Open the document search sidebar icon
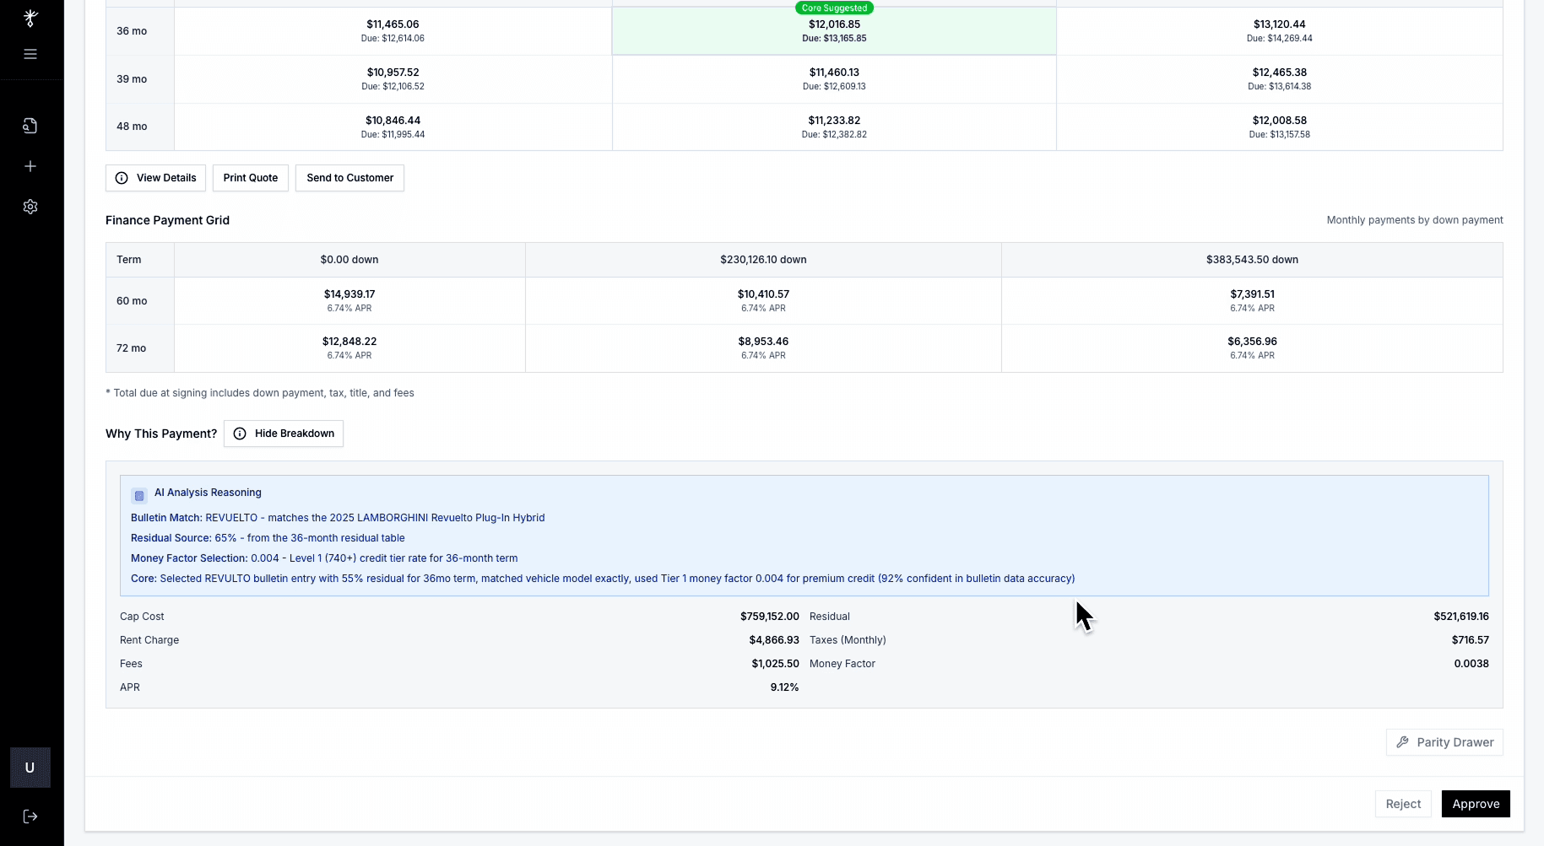Viewport: 1544px width, 846px height. [x=30, y=126]
